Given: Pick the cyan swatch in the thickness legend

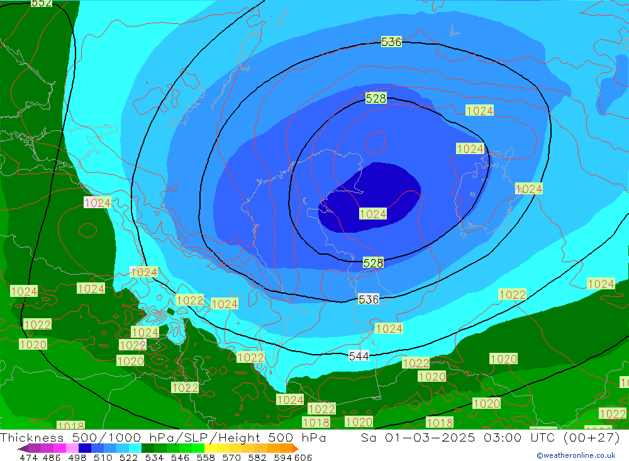Looking at the screenshot, I should click(135, 448).
